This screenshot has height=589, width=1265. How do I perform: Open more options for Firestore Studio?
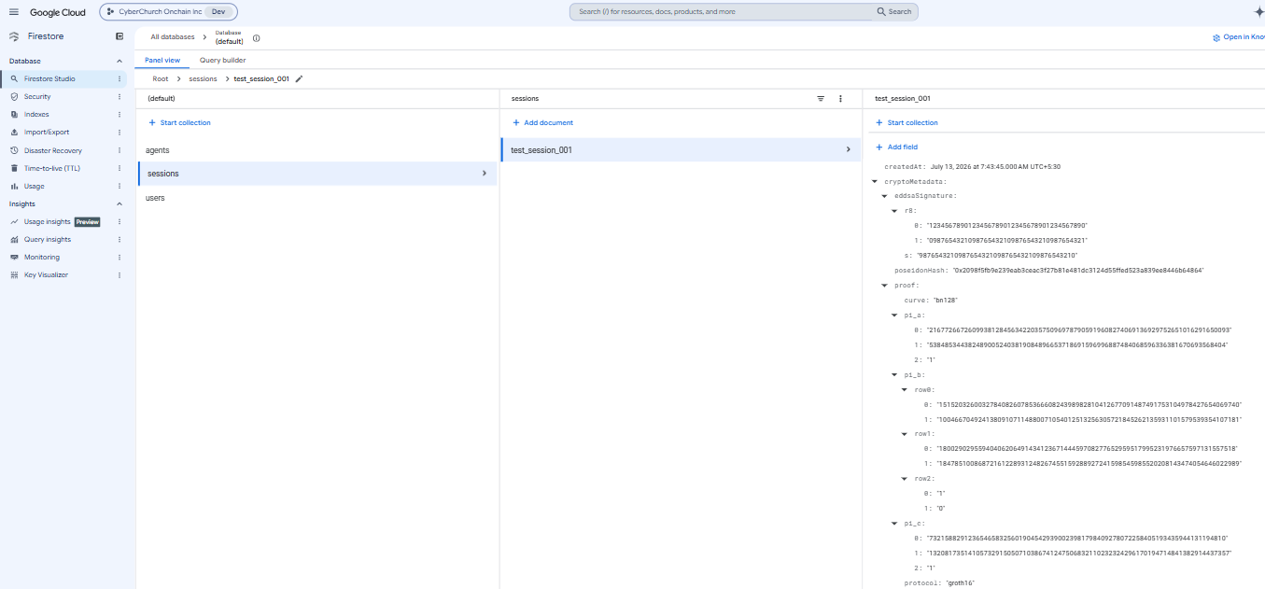[x=119, y=79]
